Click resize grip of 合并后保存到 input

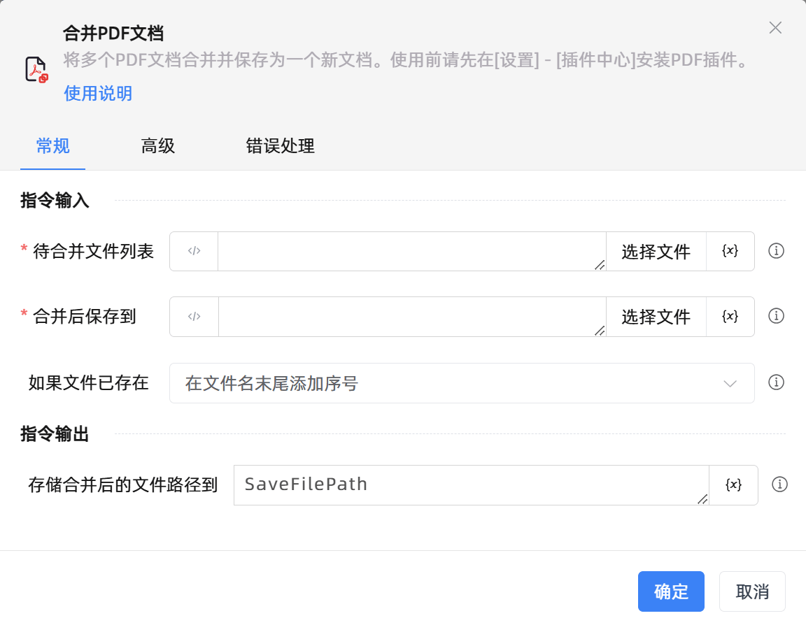(x=600, y=331)
